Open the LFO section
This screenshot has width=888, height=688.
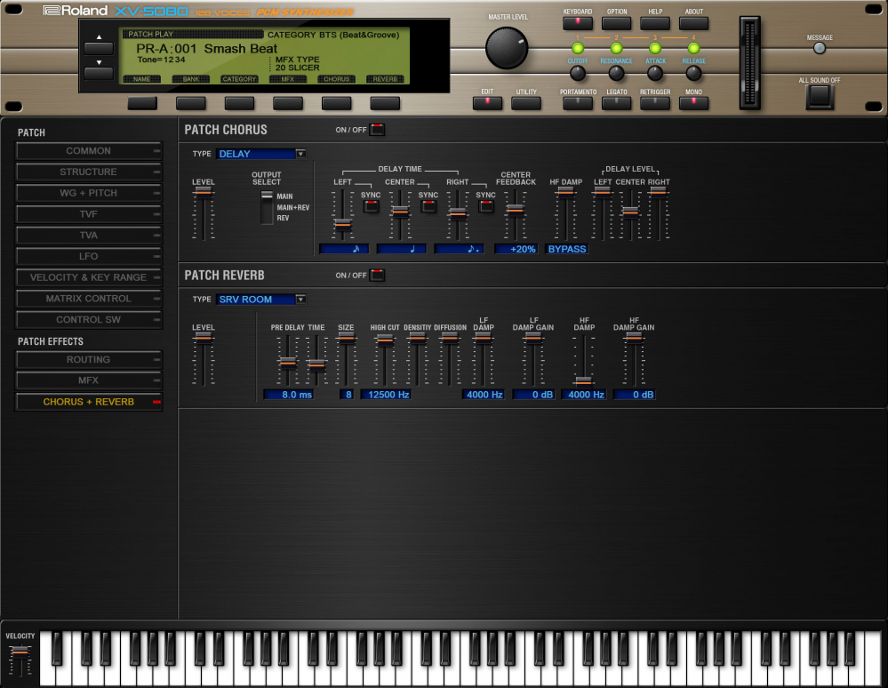[89, 256]
